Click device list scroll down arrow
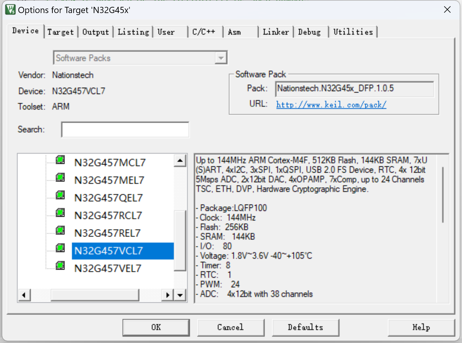The width and height of the screenshot is (462, 343). 180,295
